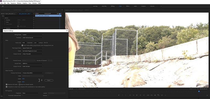Open the Master clip dropdown arrow
Screen dimensions: 210x99
tap(17, 14)
